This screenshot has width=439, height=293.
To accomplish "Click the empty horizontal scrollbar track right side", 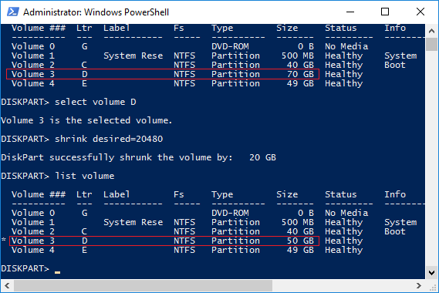I will [342, 286].
